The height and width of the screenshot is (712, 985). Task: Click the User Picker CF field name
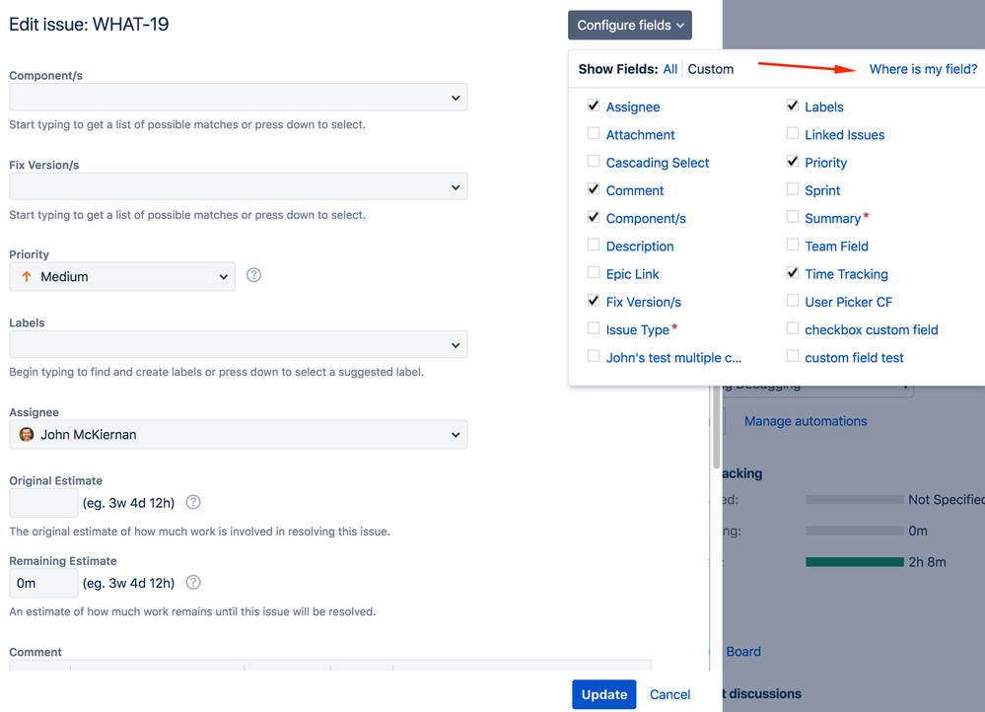click(x=848, y=302)
